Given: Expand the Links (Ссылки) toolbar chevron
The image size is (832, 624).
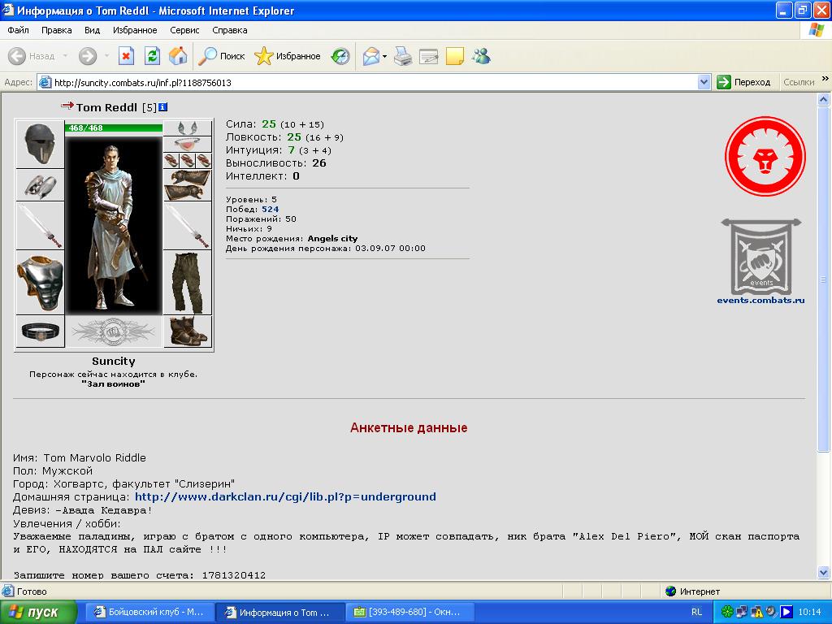Looking at the screenshot, I should [825, 79].
